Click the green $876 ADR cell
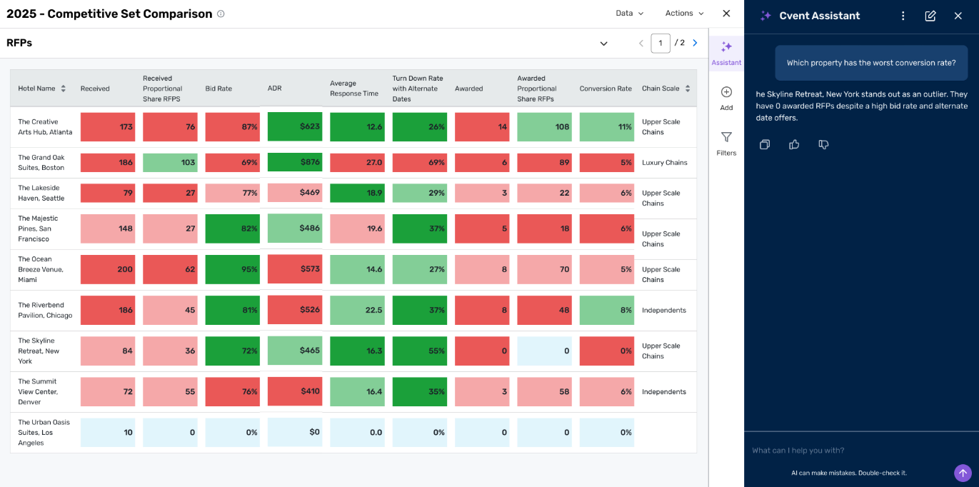 tap(295, 162)
